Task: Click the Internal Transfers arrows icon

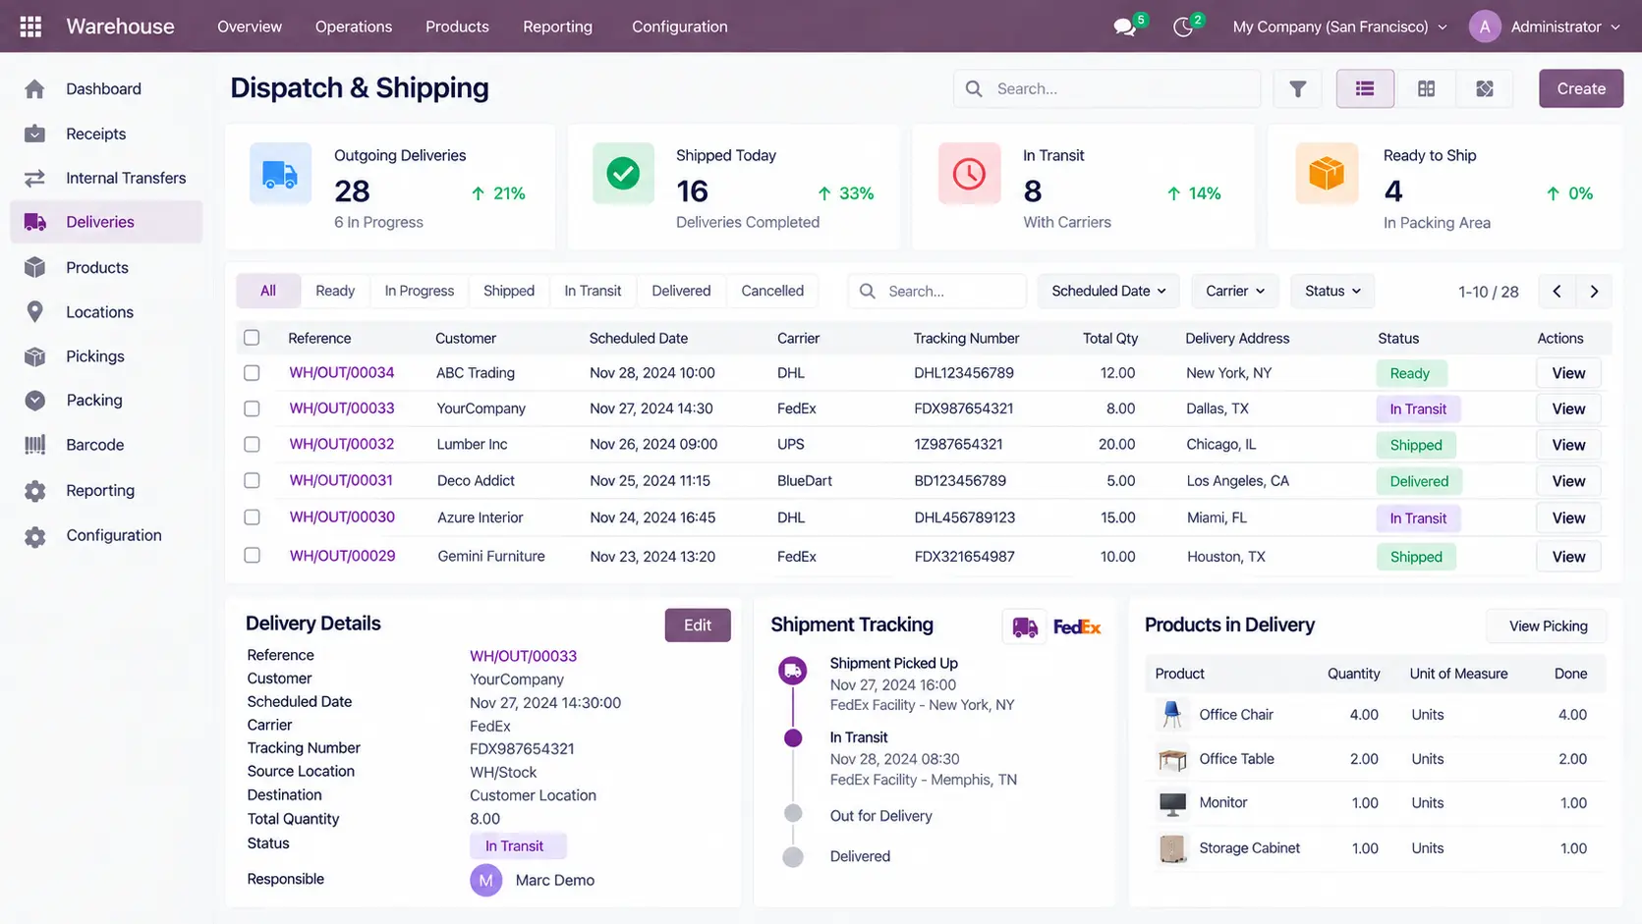Action: (x=34, y=178)
